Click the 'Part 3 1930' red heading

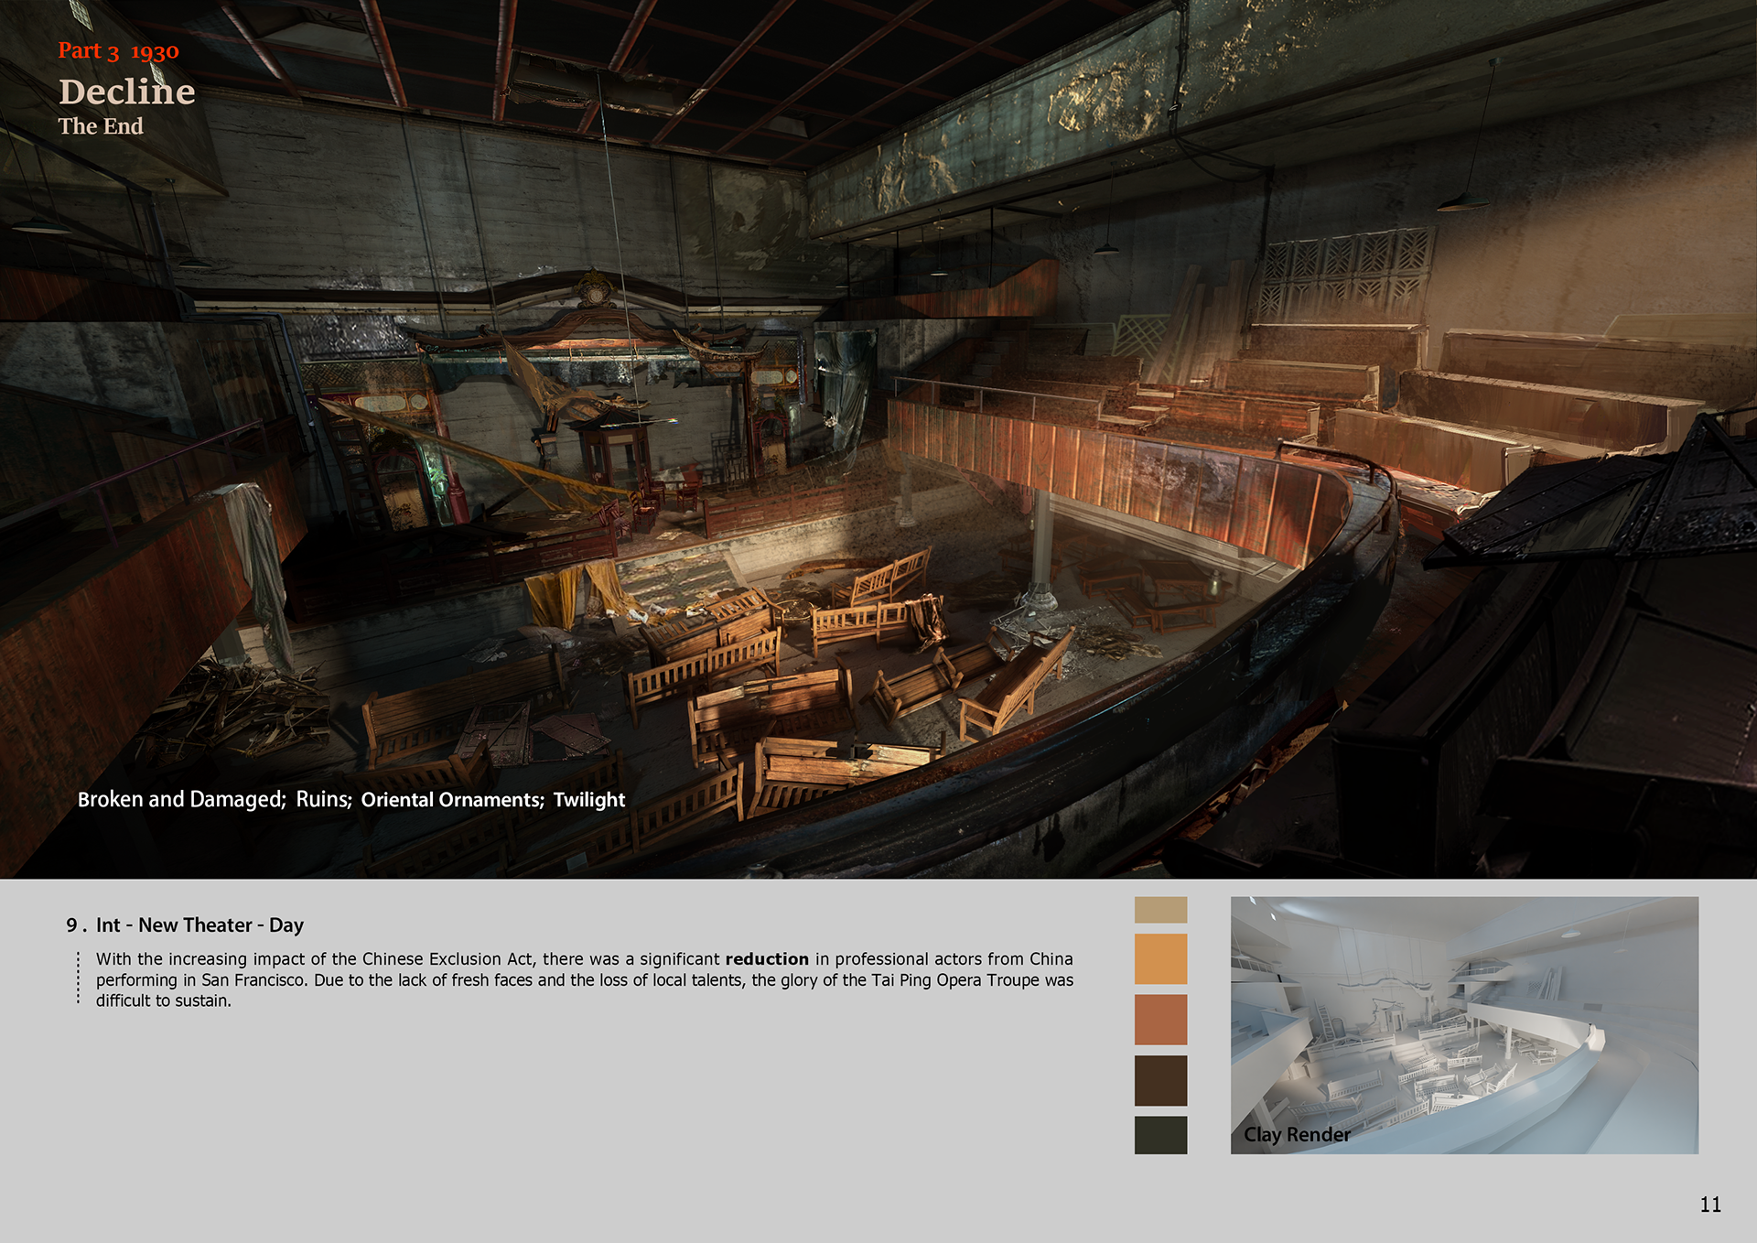118,50
